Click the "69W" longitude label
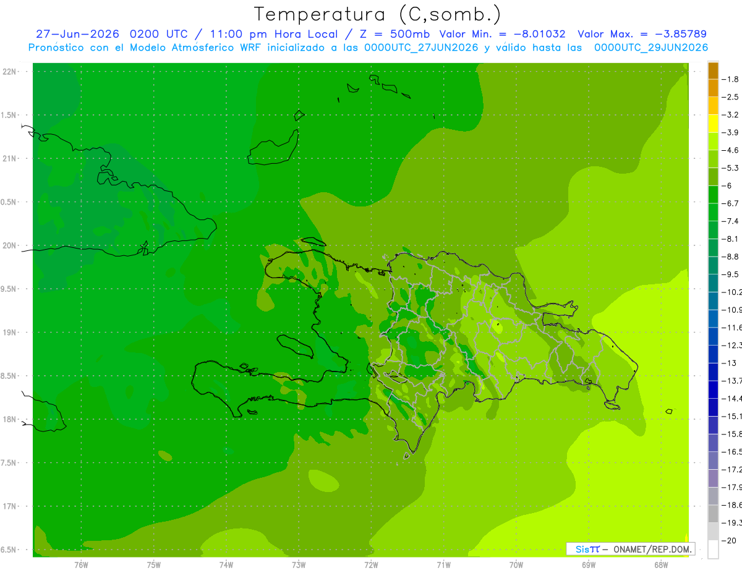The image size is (742, 573). point(588,564)
